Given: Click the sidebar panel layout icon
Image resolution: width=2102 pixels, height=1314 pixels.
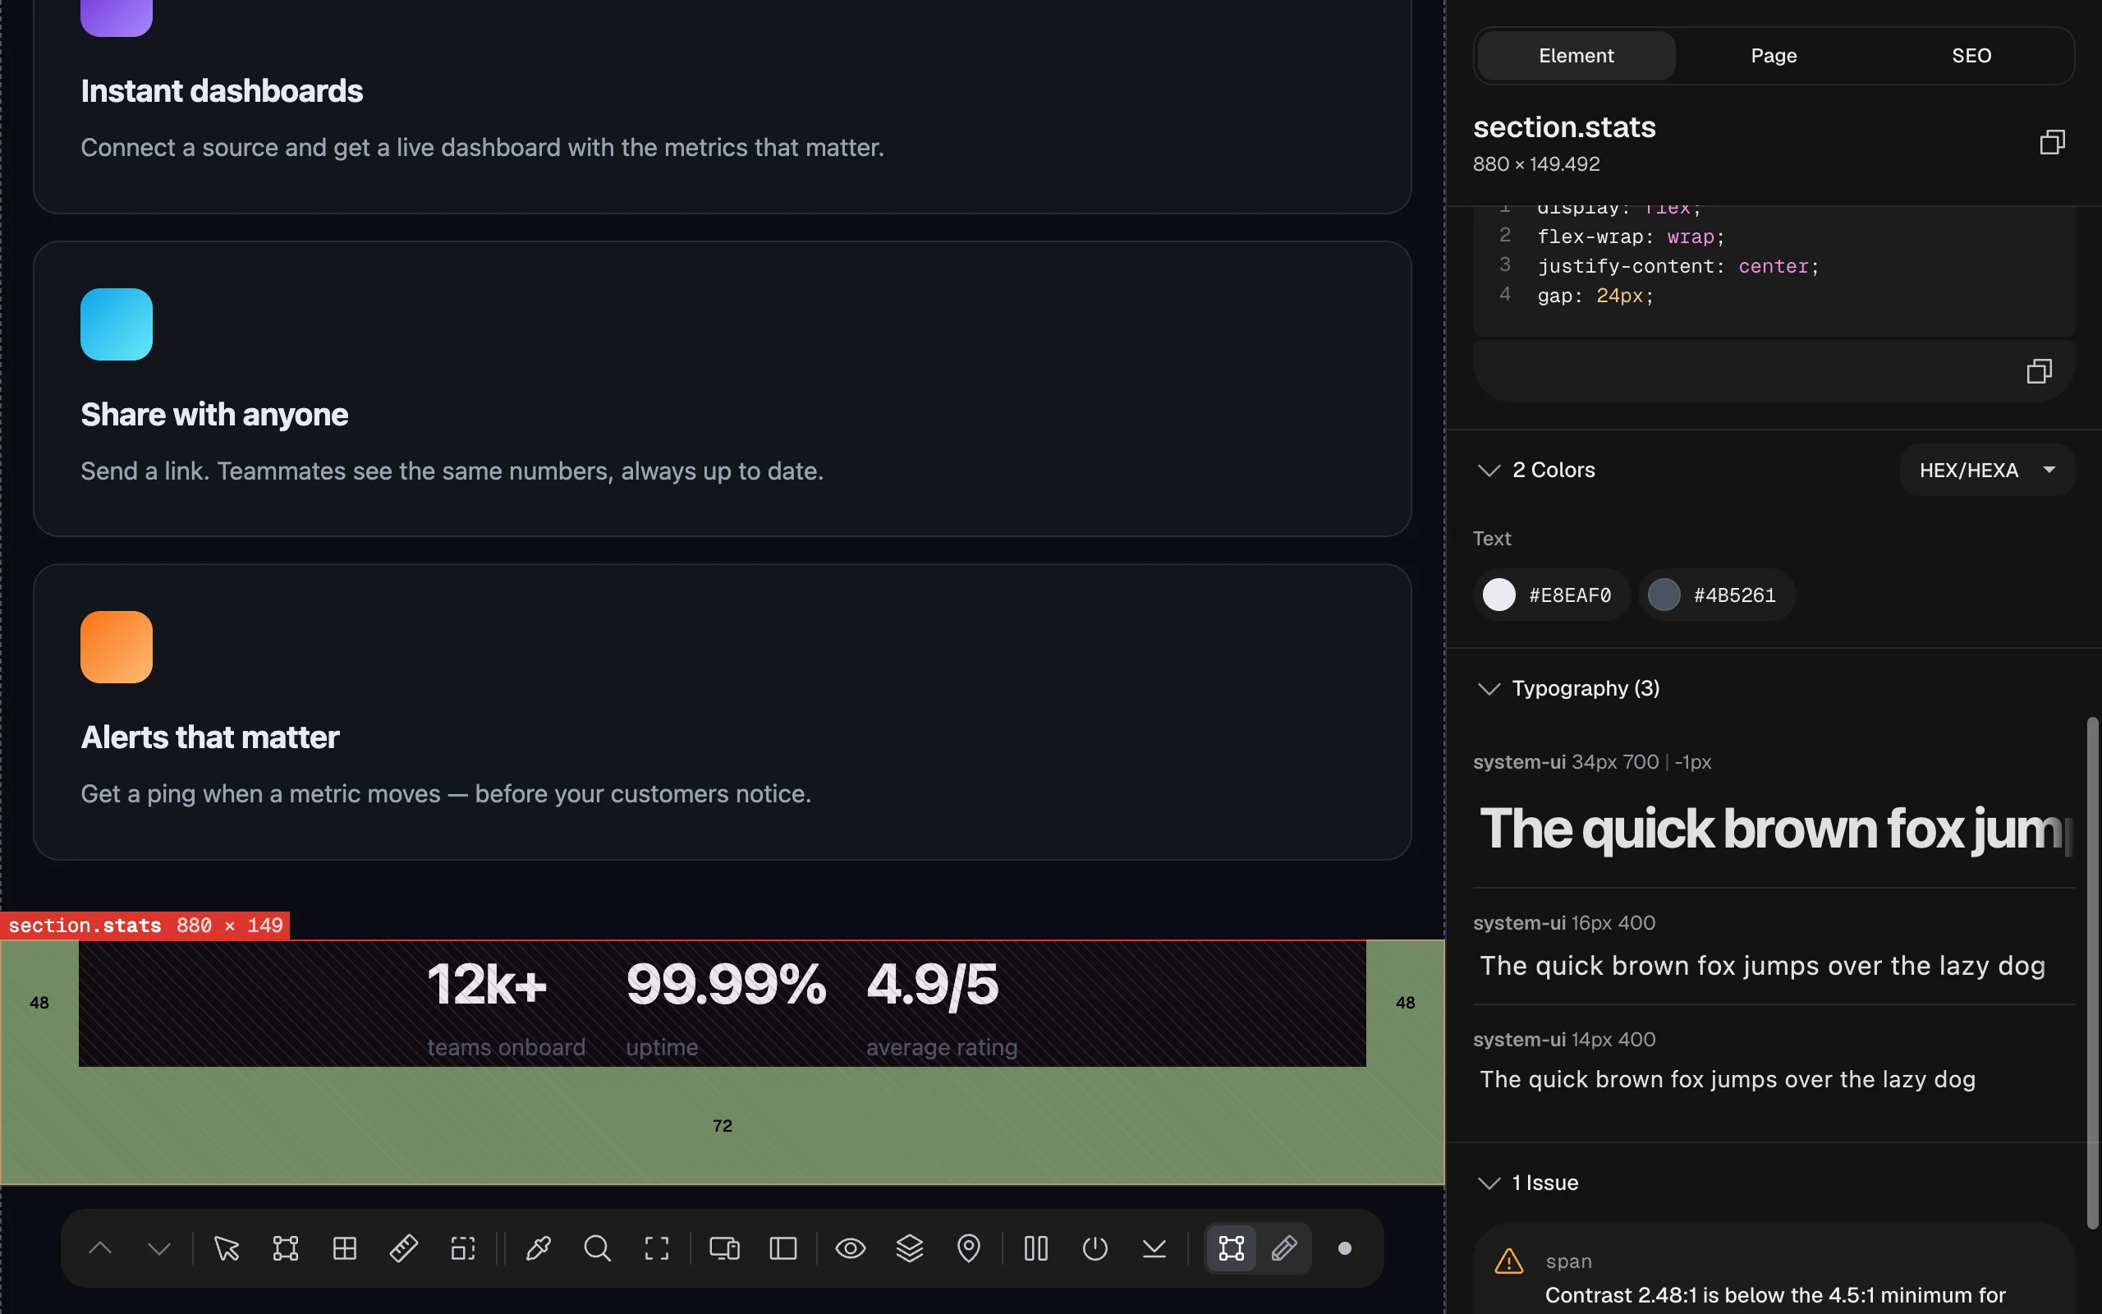Looking at the screenshot, I should click(x=783, y=1249).
